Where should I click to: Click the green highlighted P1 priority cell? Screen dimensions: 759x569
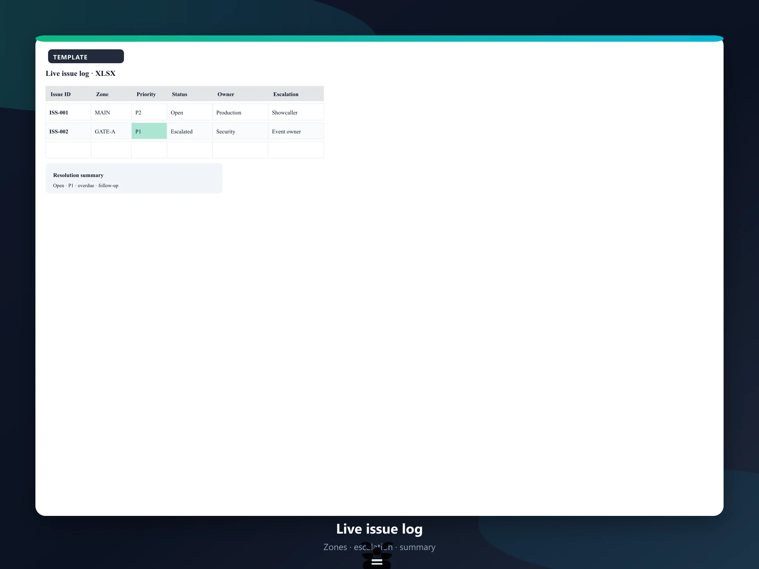coord(149,131)
